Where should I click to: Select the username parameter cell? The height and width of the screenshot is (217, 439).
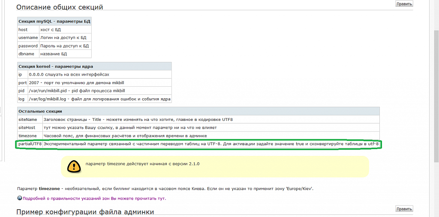(28, 38)
